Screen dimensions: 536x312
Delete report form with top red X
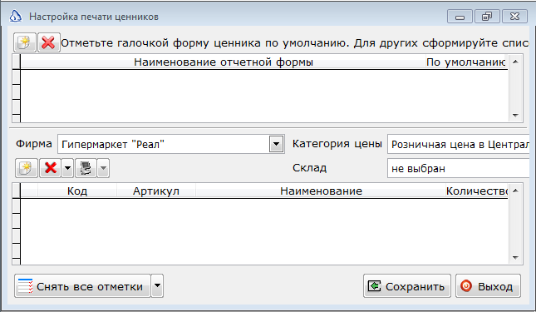tap(48, 42)
